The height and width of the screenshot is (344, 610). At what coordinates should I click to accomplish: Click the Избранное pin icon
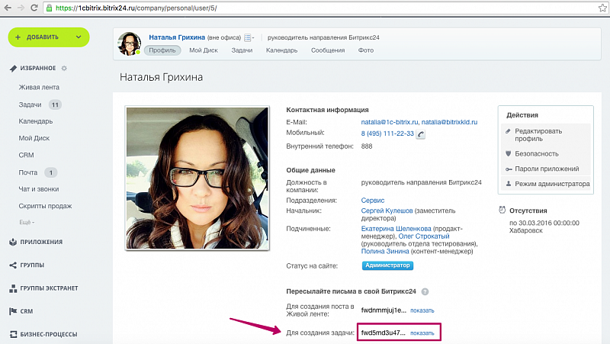(x=13, y=69)
